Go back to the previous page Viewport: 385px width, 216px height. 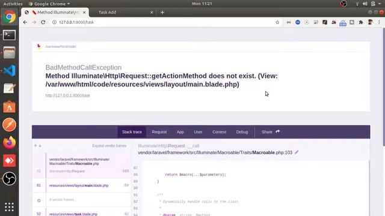(x=25, y=22)
